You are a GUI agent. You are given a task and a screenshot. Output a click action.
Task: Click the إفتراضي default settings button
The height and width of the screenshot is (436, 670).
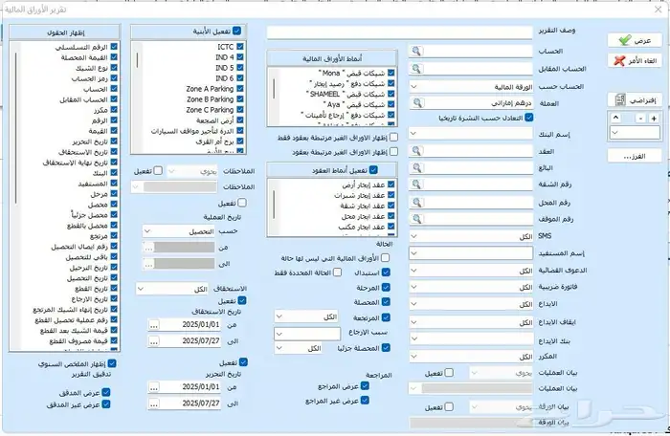click(635, 100)
